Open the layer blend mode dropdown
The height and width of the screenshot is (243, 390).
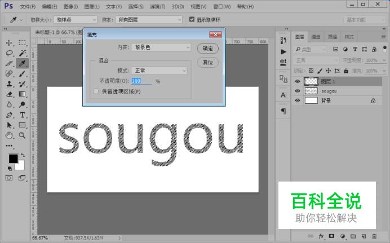[x=316, y=60]
